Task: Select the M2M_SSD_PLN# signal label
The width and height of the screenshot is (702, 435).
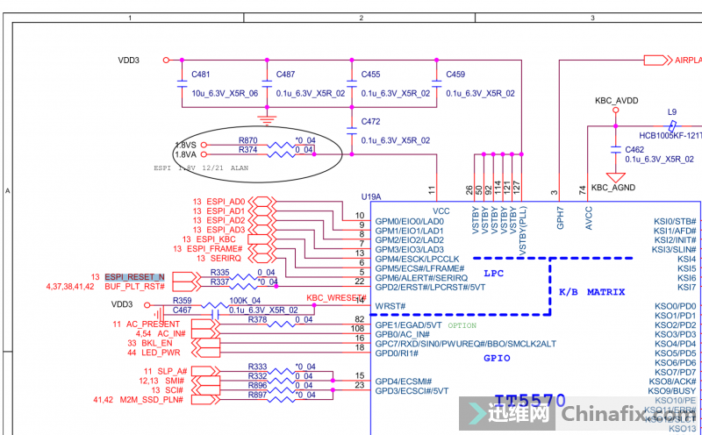Action: coord(151,400)
